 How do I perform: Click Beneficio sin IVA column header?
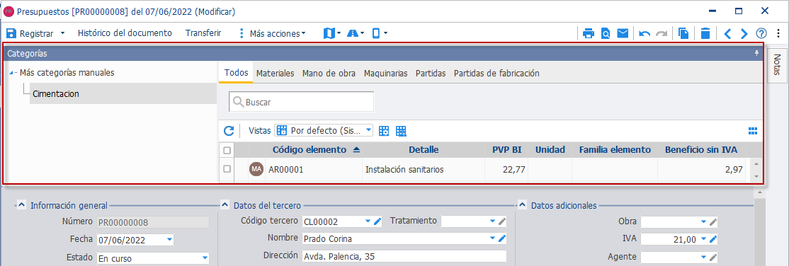(701, 150)
